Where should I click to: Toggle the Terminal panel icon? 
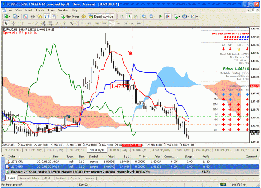(x=47, y=16)
